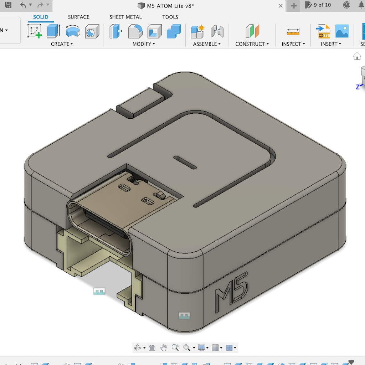Toggle the multiple viewports layout
The height and width of the screenshot is (365, 365).
click(x=230, y=348)
